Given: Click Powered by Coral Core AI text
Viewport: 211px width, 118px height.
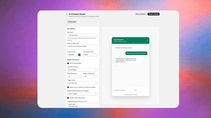Looking at the screenshot, I should coord(130,95).
